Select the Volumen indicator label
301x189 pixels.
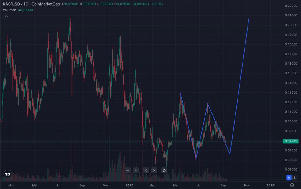tap(9, 10)
